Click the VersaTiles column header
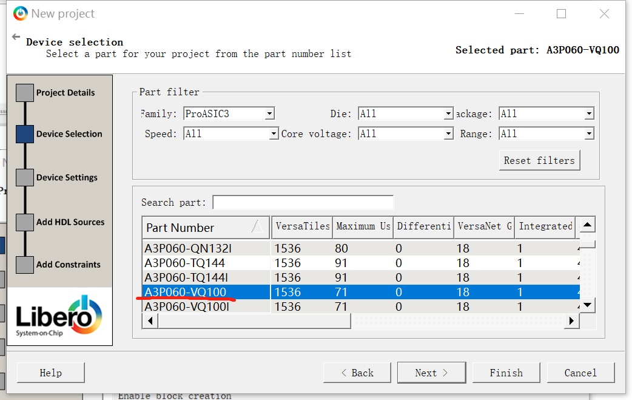 (x=302, y=226)
